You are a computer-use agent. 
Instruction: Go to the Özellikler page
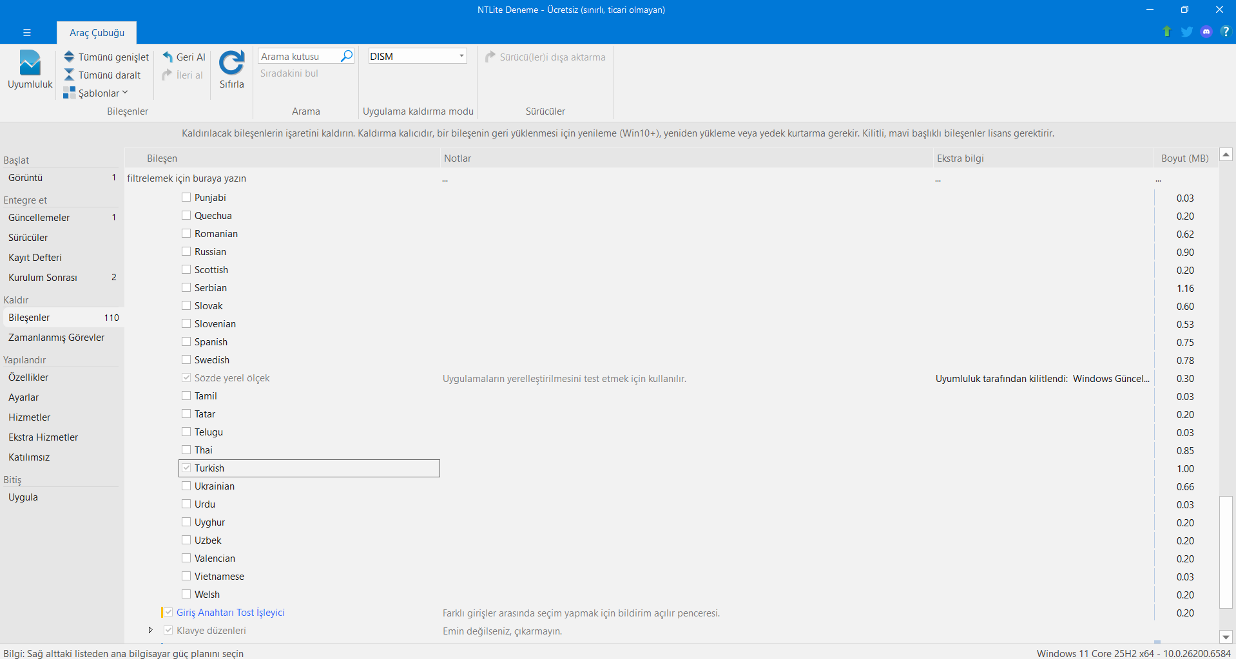pyautogui.click(x=62, y=377)
